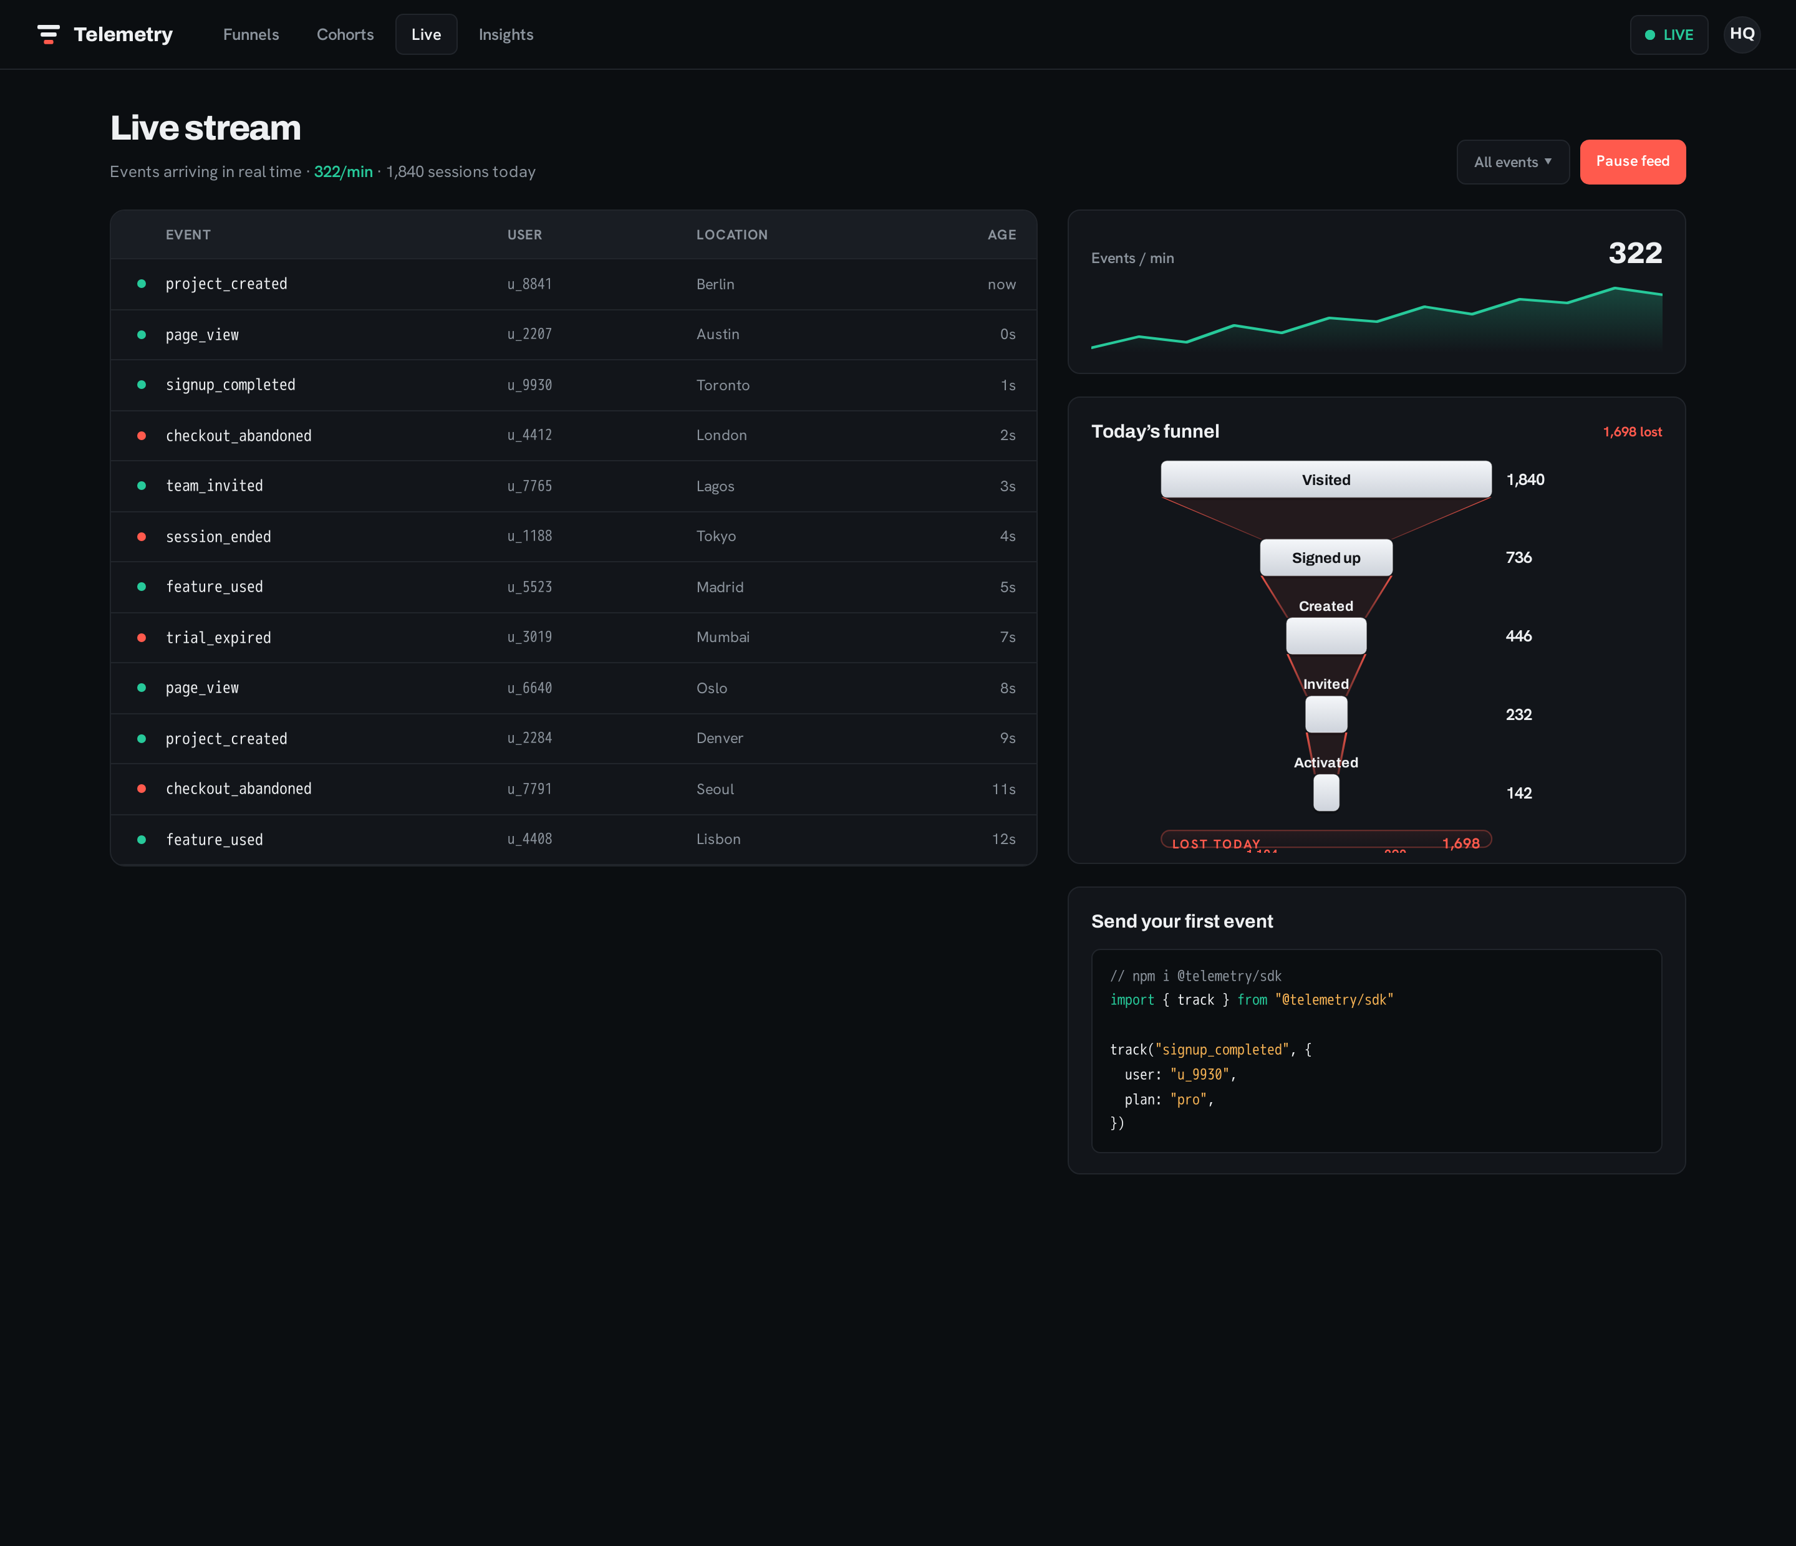The height and width of the screenshot is (1546, 1796).
Task: Click the LOCATION column header
Action: coord(731,235)
